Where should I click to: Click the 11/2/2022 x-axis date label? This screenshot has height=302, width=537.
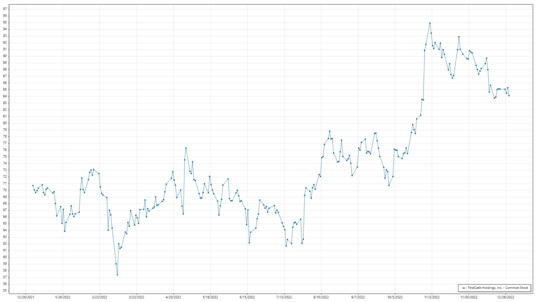(432, 297)
